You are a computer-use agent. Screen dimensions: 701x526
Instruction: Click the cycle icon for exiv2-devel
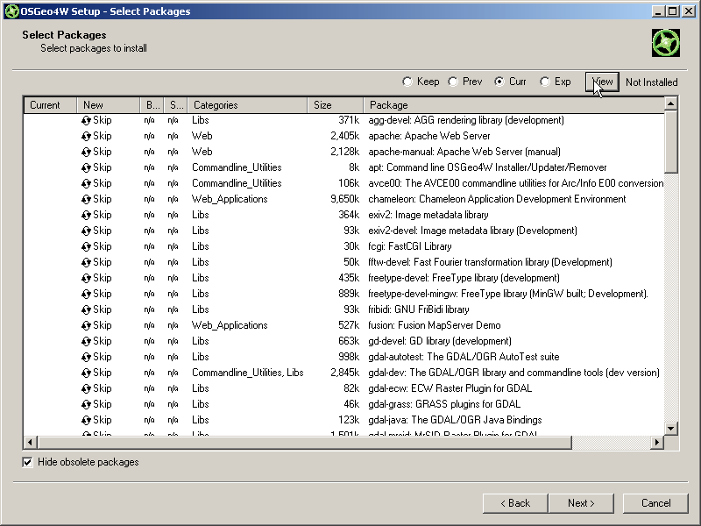tap(86, 231)
